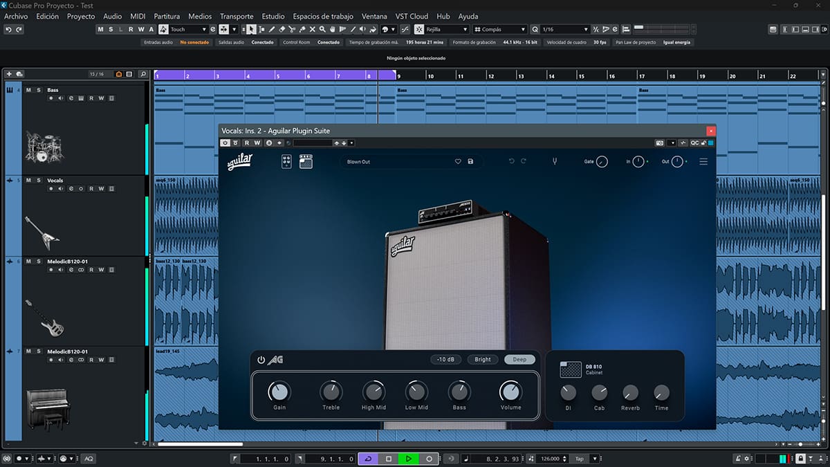Select the Mute X tool
This screenshot has height=467, width=830.
pyautogui.click(x=313, y=29)
